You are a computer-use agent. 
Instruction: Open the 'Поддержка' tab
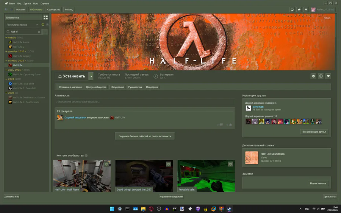[x=152, y=87]
